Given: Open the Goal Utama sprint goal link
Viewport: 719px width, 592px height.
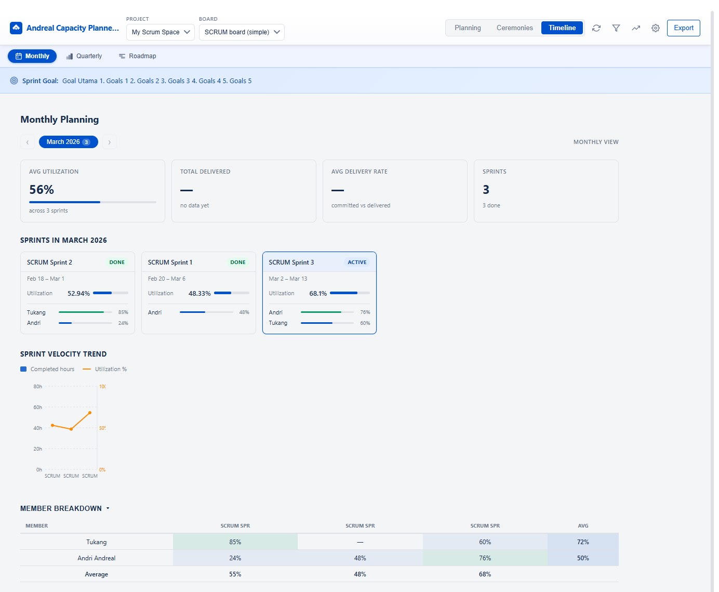Looking at the screenshot, I should [80, 81].
